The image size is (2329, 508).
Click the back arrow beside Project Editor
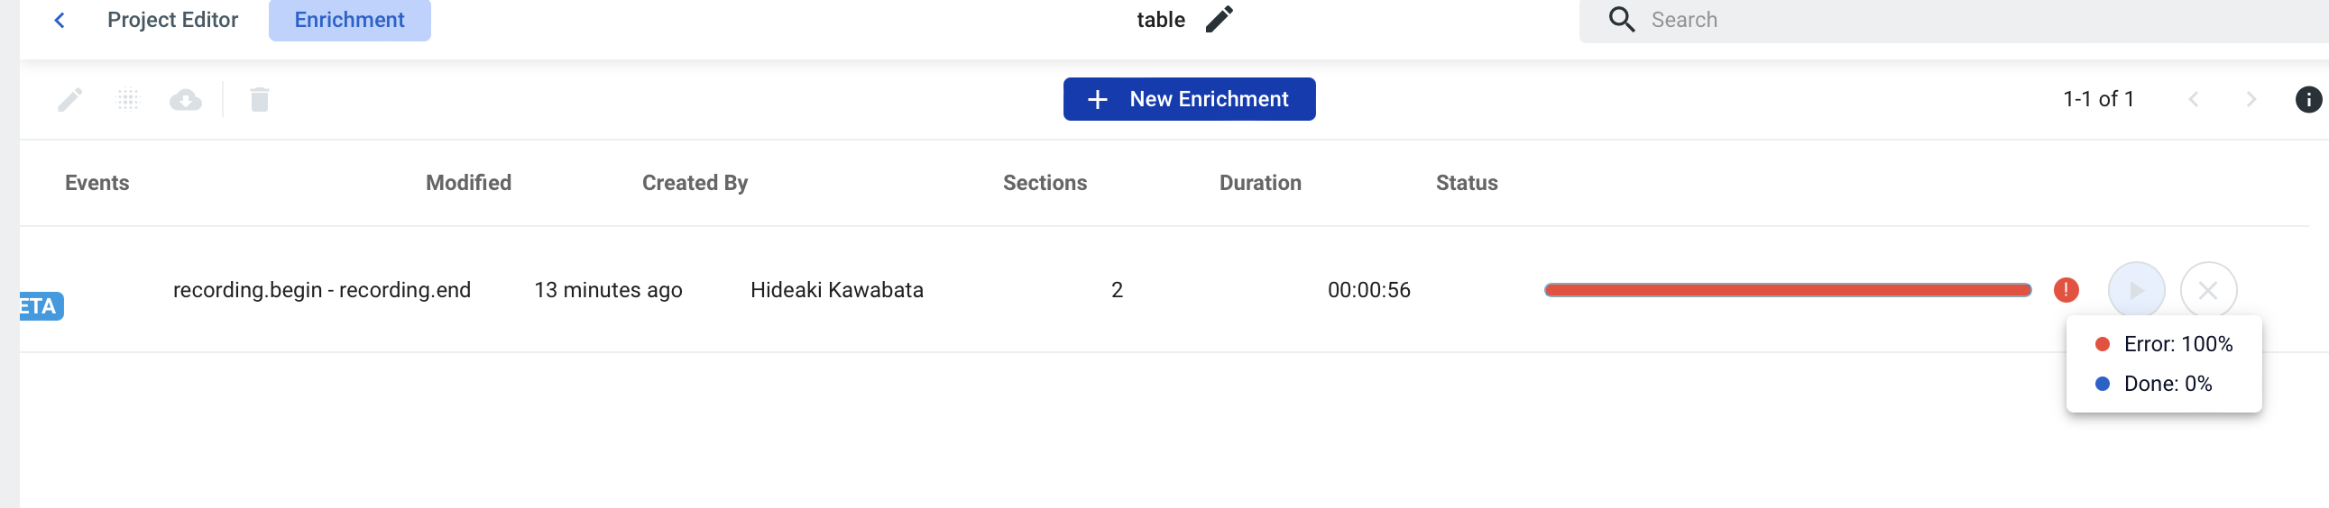click(x=60, y=20)
